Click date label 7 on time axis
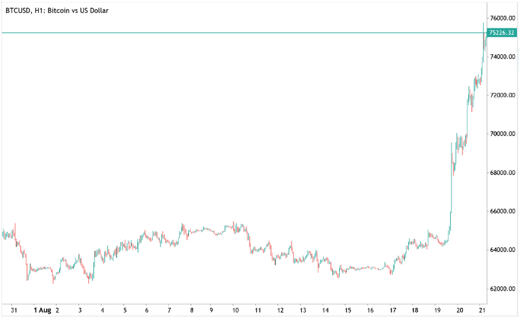The height and width of the screenshot is (318, 519). (169, 310)
